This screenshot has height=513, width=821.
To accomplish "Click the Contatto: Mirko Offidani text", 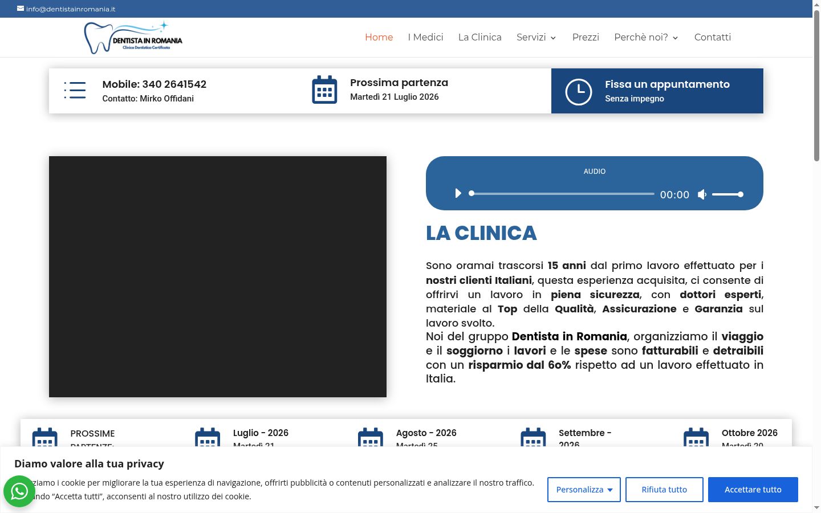I will [148, 99].
